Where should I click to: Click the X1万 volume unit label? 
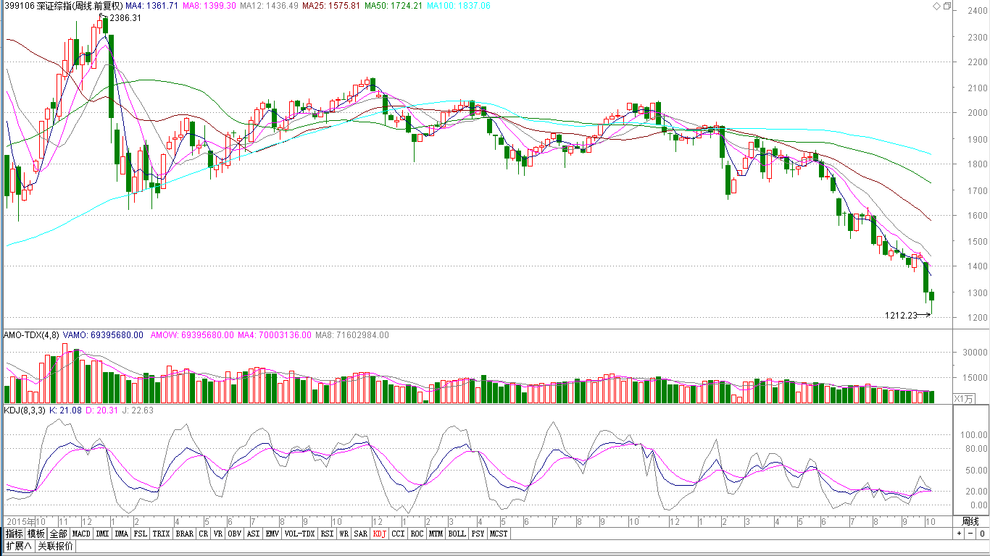click(x=964, y=399)
